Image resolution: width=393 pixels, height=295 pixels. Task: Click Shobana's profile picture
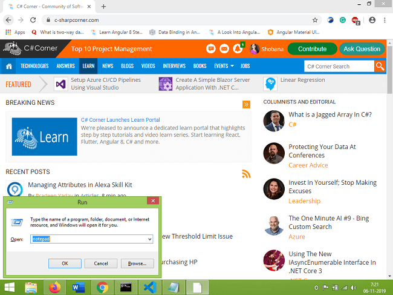(255, 48)
